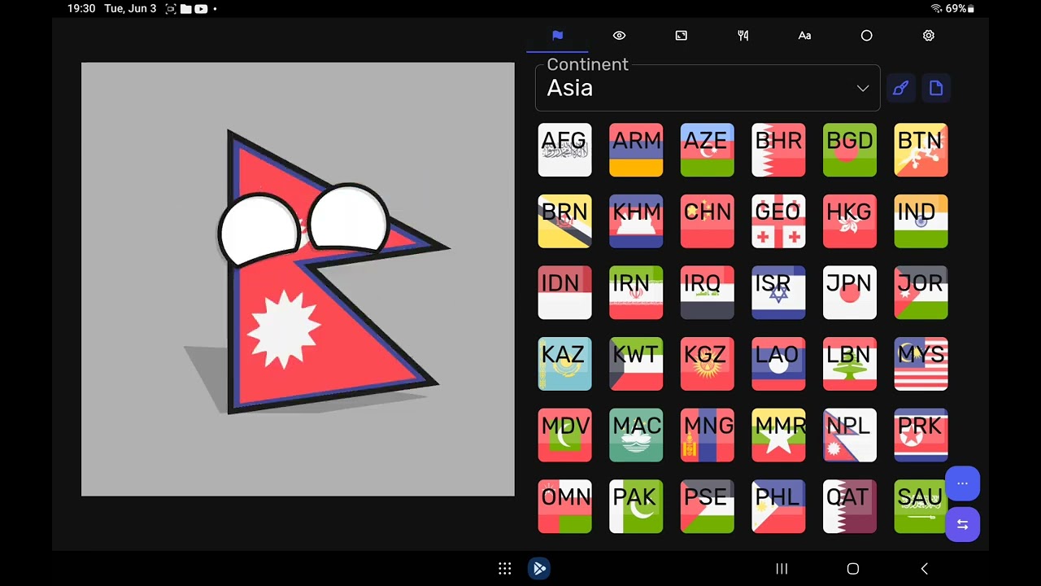Screen dimensions: 1041x586
Task: Tap the document file button
Action: [x=936, y=88]
